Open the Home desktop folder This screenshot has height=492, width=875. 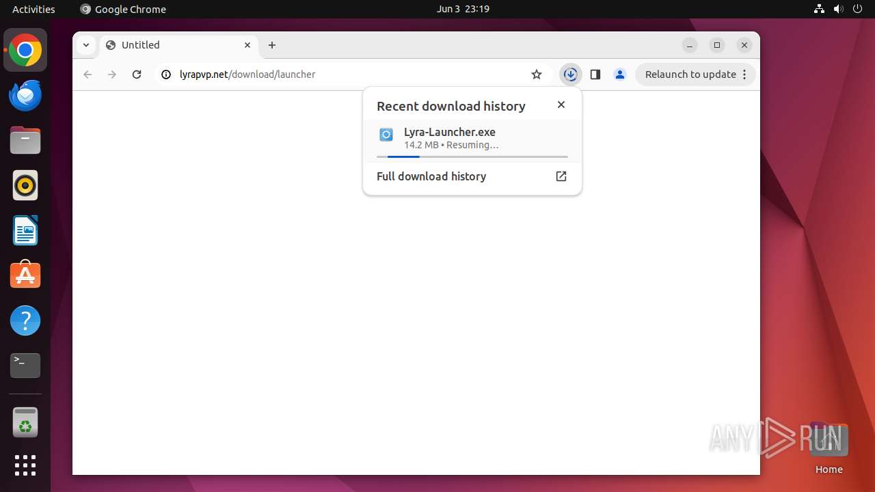click(x=829, y=448)
